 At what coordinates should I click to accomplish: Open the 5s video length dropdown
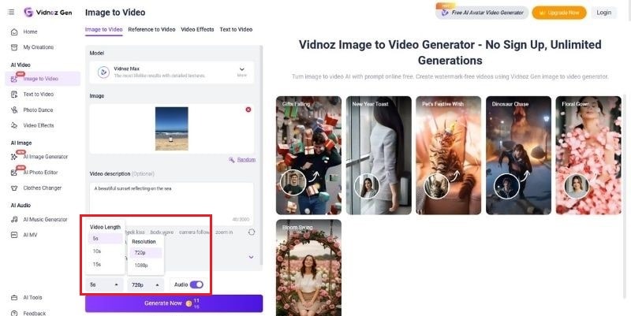coord(105,284)
